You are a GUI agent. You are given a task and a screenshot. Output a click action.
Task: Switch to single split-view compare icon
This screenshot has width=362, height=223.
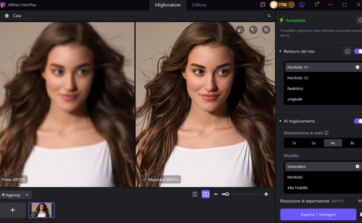tap(195, 194)
